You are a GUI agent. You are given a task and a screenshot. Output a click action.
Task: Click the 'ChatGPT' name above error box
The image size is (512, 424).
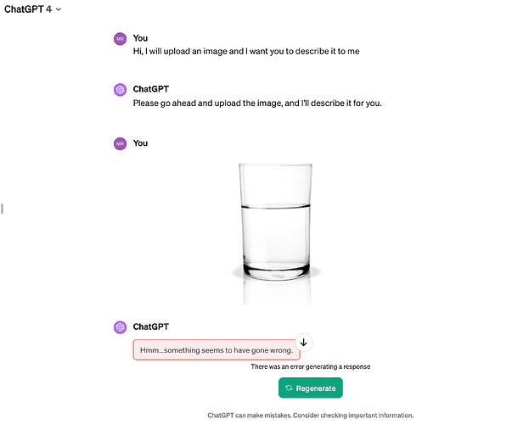151,326
